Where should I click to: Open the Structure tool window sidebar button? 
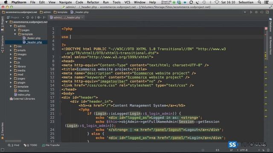click(x=3, y=44)
